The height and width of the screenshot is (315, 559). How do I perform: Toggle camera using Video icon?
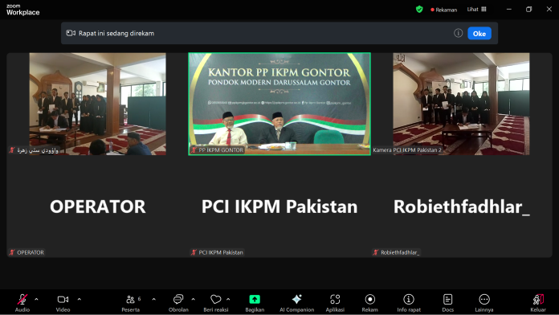(63, 303)
